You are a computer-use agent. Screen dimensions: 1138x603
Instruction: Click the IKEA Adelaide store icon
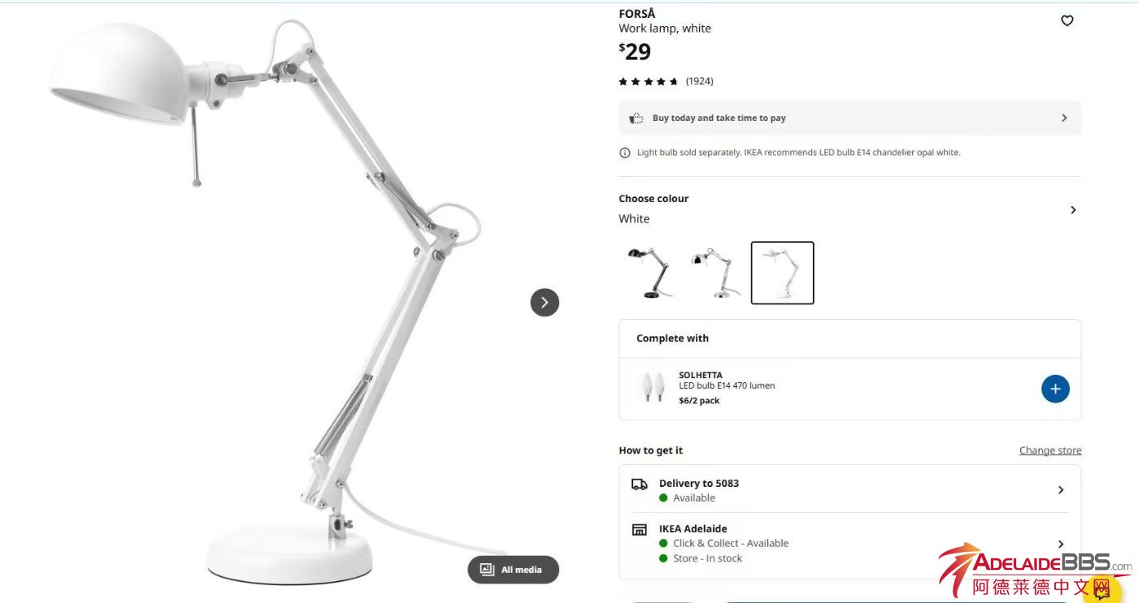640,530
